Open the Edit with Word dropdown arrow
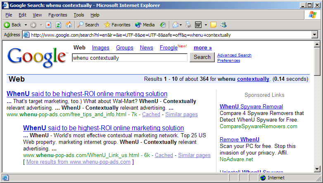 [x=206, y=25]
